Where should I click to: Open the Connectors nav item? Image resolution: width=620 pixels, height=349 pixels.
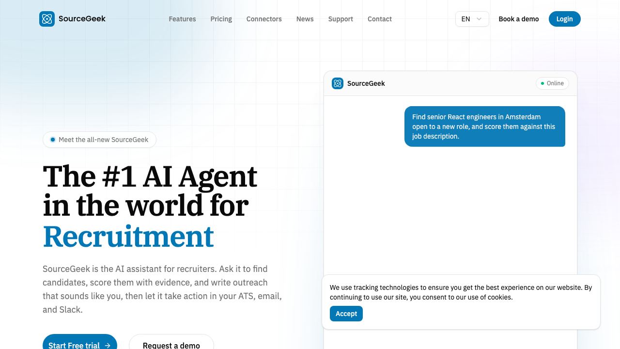click(x=264, y=19)
